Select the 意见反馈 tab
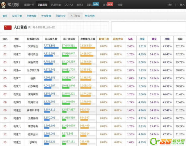The width and height of the screenshot is (186, 146). [x=90, y=16]
